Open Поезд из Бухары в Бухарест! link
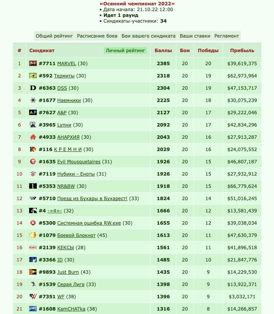 pyautogui.click(x=92, y=199)
